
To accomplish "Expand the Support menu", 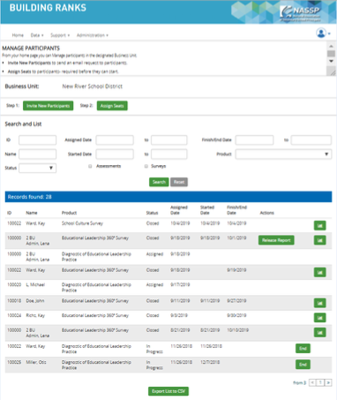I will tap(60, 35).
